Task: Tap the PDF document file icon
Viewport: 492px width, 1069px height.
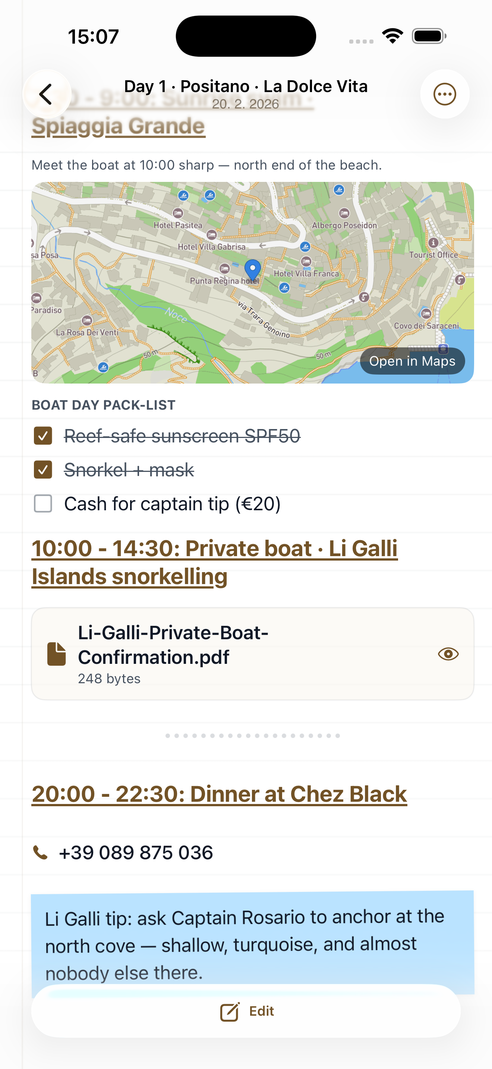Action: [56, 654]
